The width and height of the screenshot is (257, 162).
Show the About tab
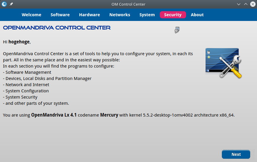pyautogui.click(x=197, y=15)
